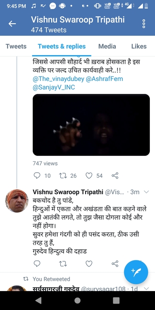Open the @SanjayV_INC mention link

tap(54, 87)
